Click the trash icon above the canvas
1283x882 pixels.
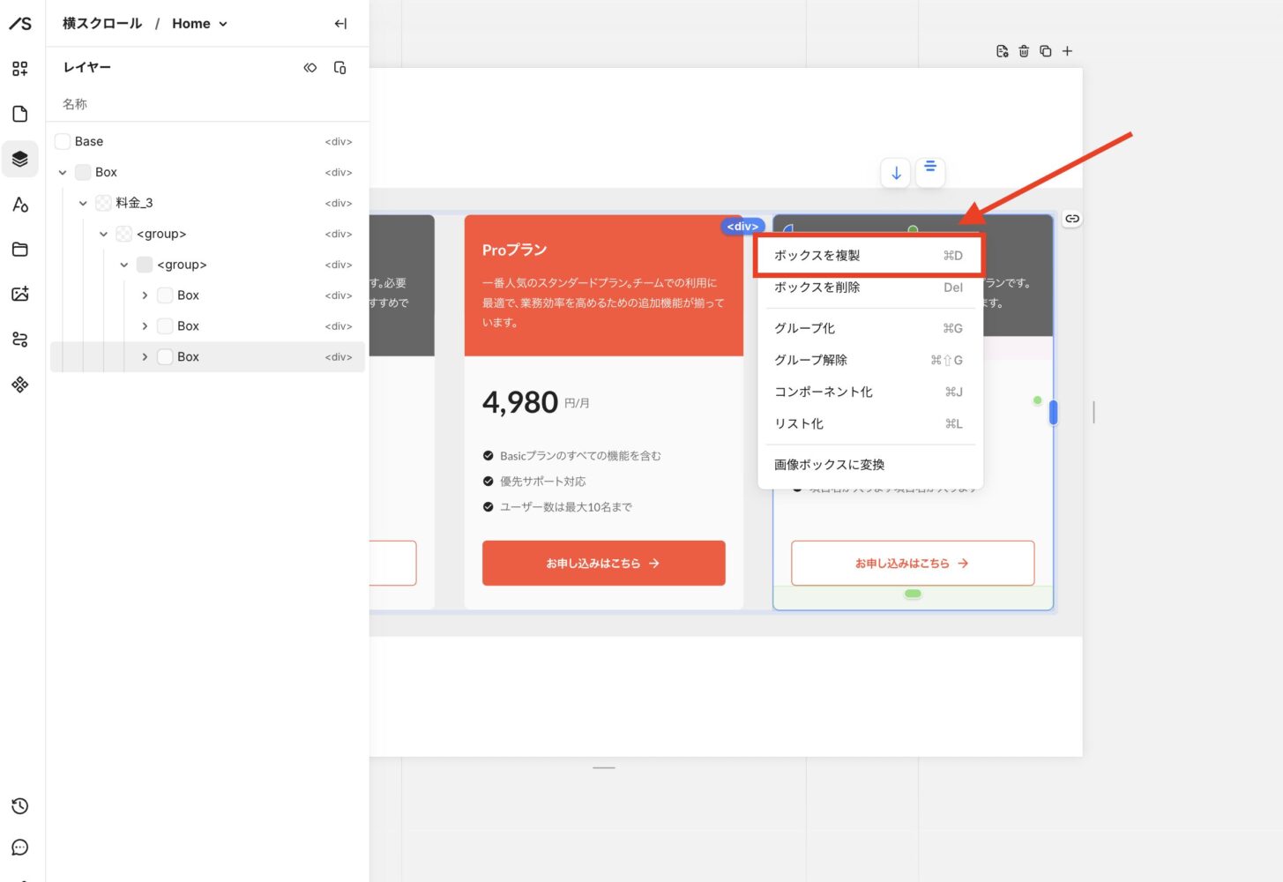click(x=1024, y=51)
